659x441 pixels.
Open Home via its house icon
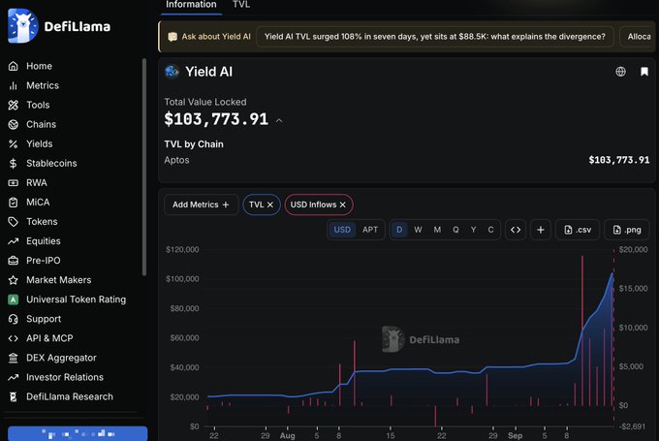[x=13, y=66]
